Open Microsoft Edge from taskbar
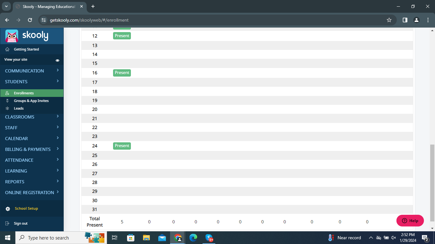The height and width of the screenshot is (244, 435). (193, 238)
